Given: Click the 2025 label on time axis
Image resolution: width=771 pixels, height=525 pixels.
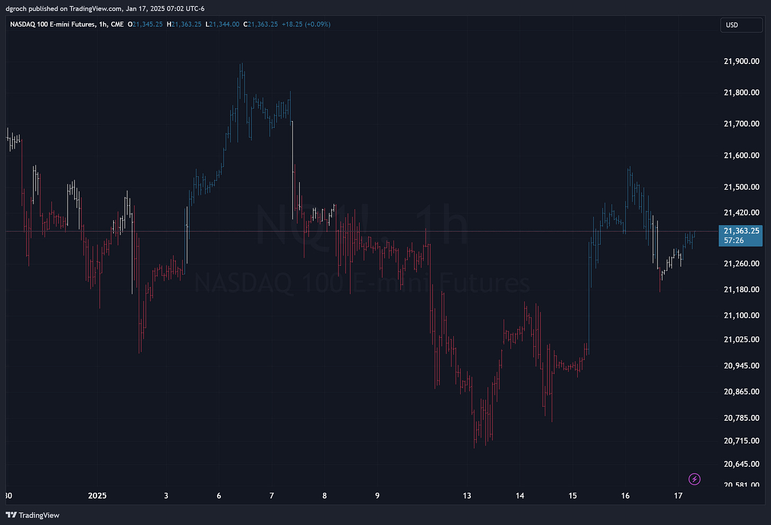Looking at the screenshot, I should pos(97,496).
